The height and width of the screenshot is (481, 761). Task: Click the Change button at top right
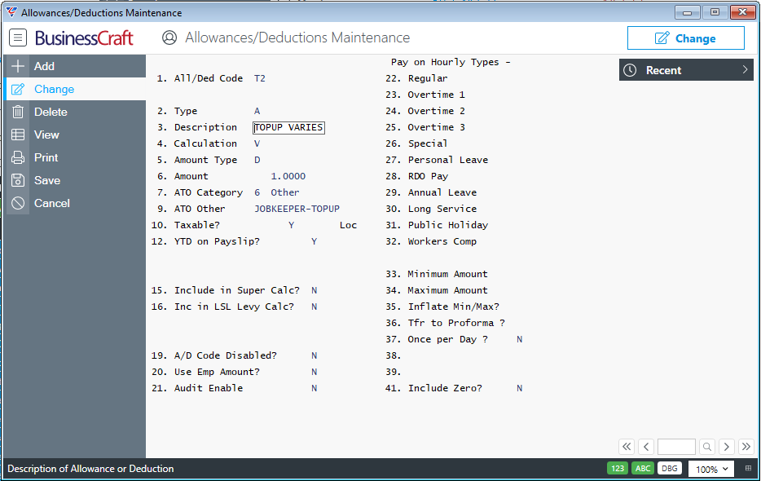686,38
